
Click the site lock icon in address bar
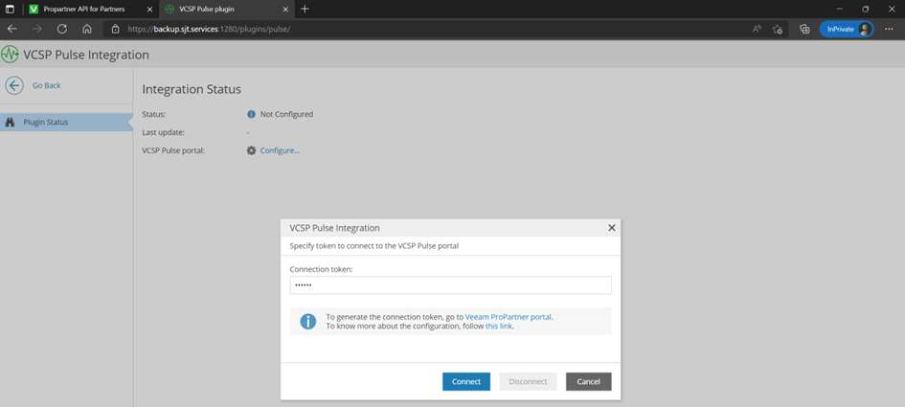pyautogui.click(x=116, y=29)
